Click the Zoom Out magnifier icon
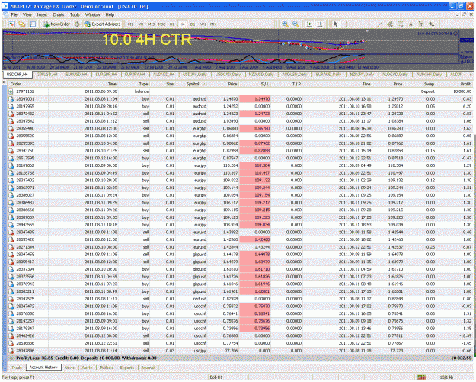The width and height of the screenshot is (476, 382). point(296,24)
